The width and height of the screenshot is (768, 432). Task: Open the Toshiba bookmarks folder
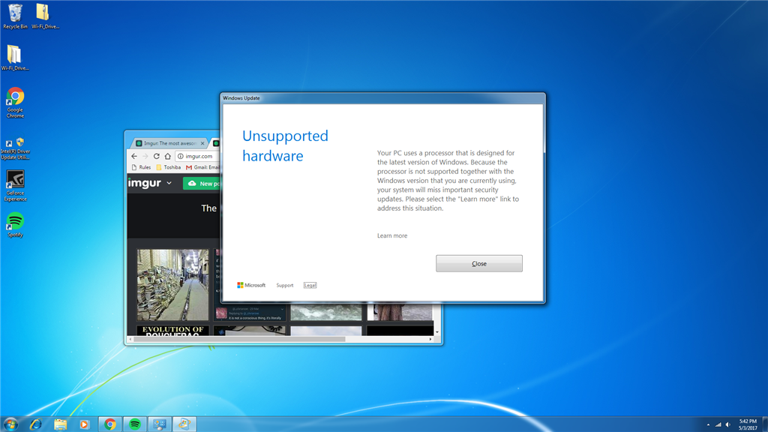click(169, 167)
